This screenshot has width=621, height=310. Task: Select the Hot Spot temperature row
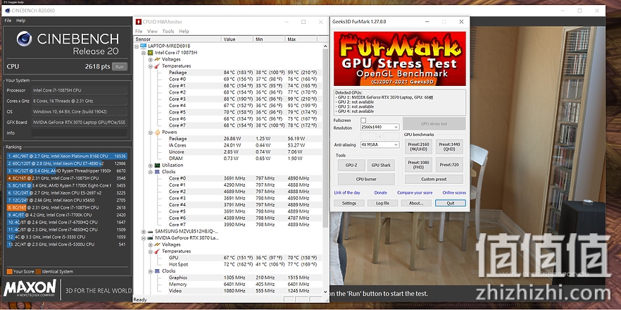tap(227, 264)
